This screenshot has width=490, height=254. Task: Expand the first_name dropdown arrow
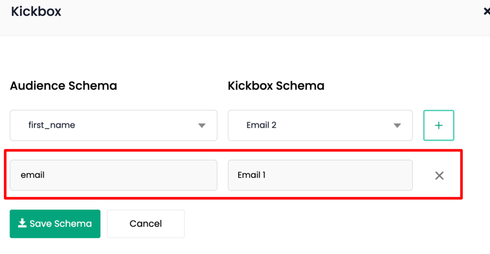pyautogui.click(x=202, y=126)
